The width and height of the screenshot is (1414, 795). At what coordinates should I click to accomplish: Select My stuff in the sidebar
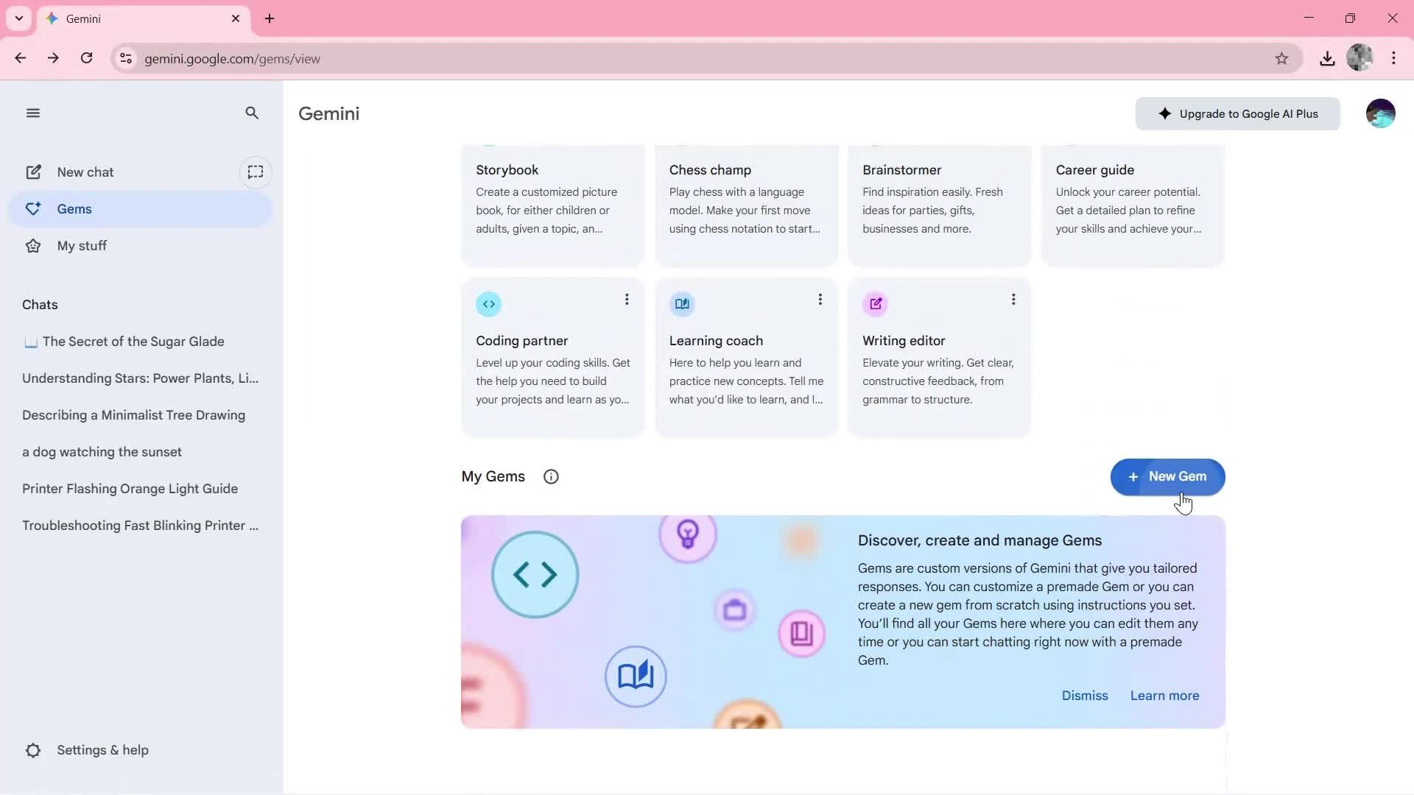(82, 245)
